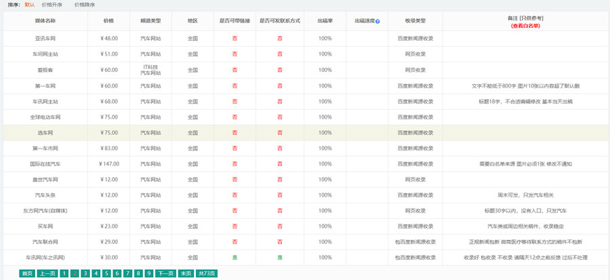Click the 上一页 button
The height and width of the screenshot is (280, 610).
[x=47, y=273]
